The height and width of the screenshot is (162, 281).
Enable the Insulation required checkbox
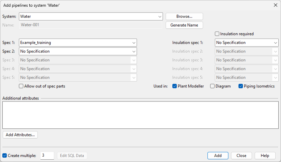point(217,34)
